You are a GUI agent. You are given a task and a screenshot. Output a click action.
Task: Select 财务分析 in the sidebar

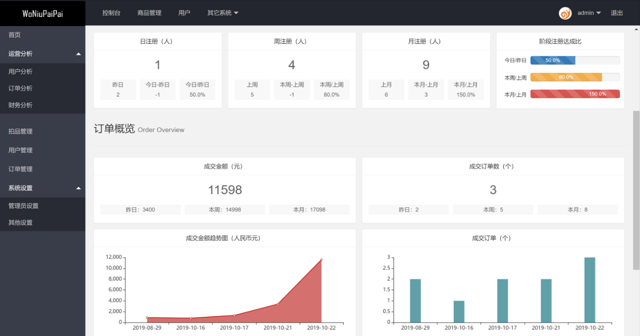click(x=21, y=105)
